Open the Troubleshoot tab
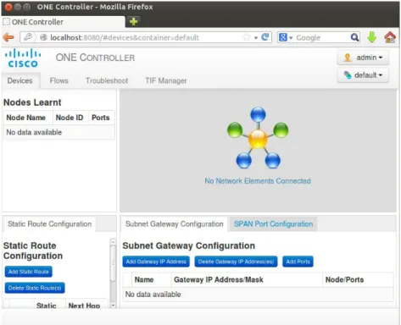This screenshot has height=325, width=401. point(107,80)
